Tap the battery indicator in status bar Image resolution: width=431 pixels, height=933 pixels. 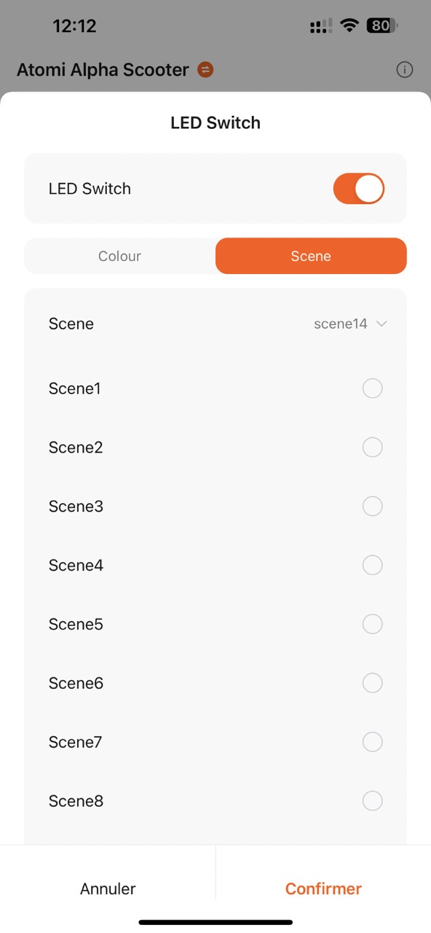[383, 26]
